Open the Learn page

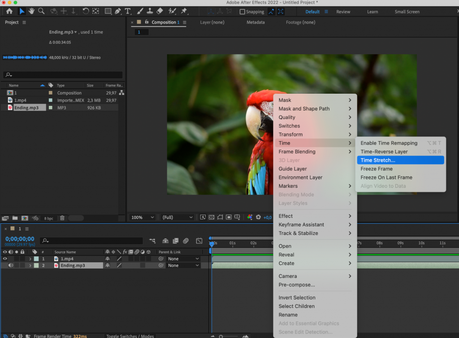[372, 11]
